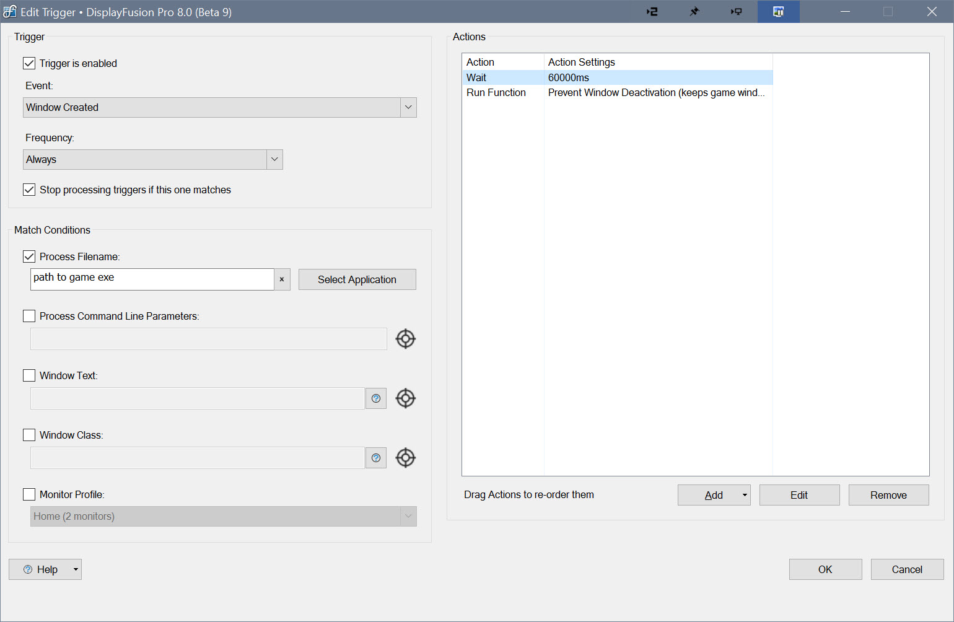Use target picker for Process Command Line Parameters
Viewport: 954px width, 622px height.
tap(405, 339)
